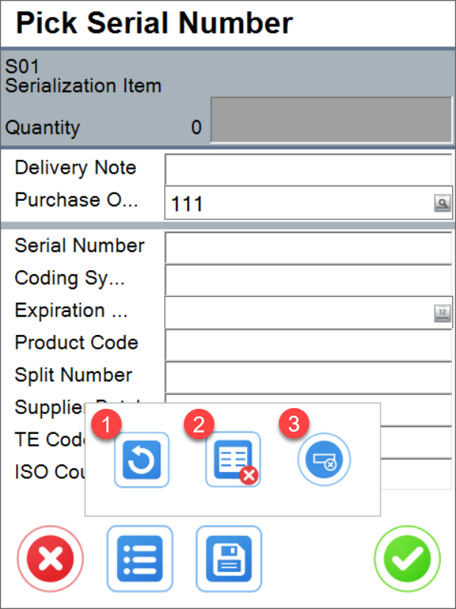Click the Pick Serial Number title
The height and width of the screenshot is (609, 456).
(x=154, y=24)
